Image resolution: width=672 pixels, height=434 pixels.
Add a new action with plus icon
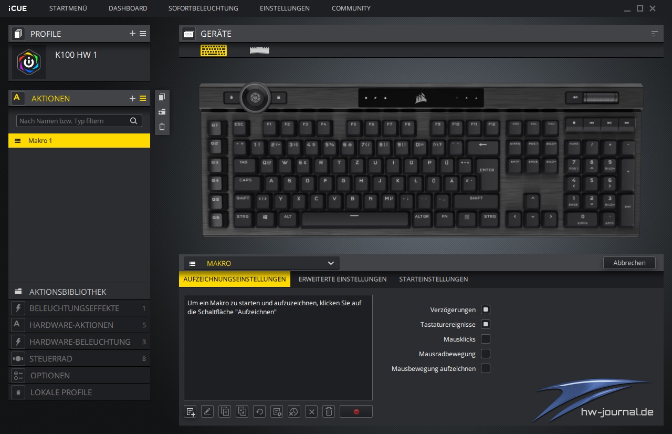132,98
